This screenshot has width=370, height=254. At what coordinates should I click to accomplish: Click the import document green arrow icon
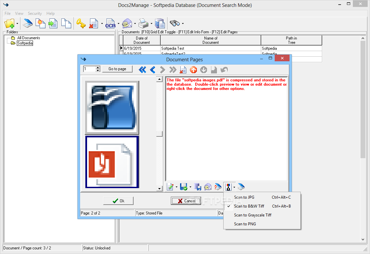[53, 23]
